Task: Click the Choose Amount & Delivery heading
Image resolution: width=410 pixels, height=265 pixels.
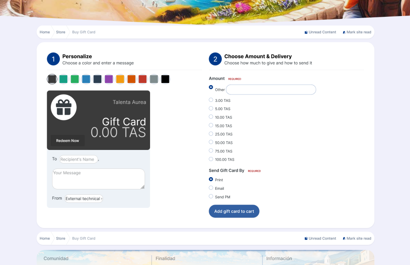Action: (258, 56)
